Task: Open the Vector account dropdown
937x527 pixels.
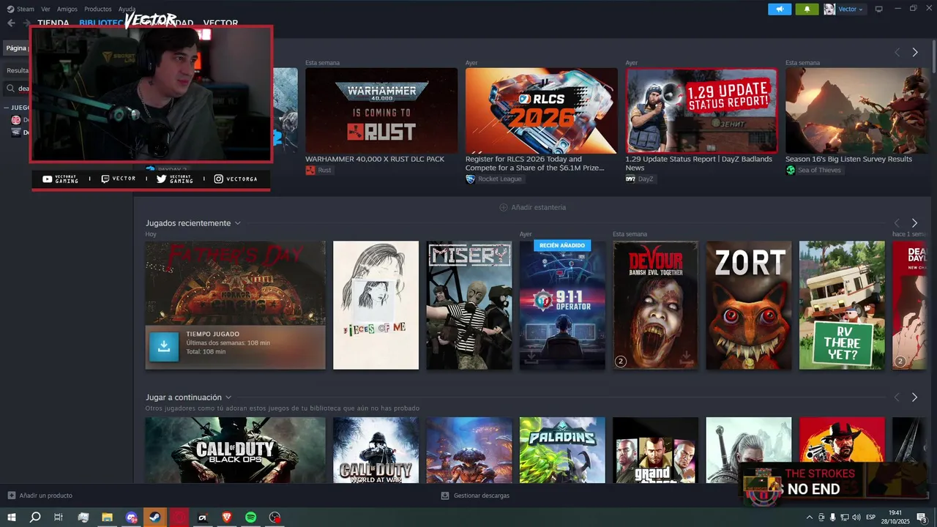Action: coord(851,9)
